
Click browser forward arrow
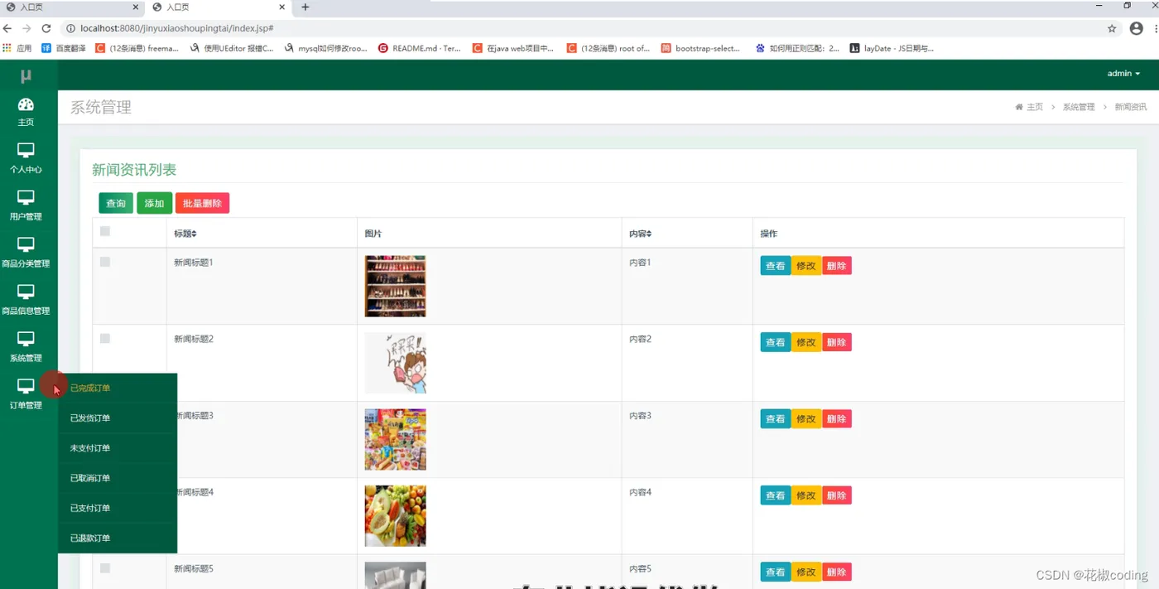26,28
